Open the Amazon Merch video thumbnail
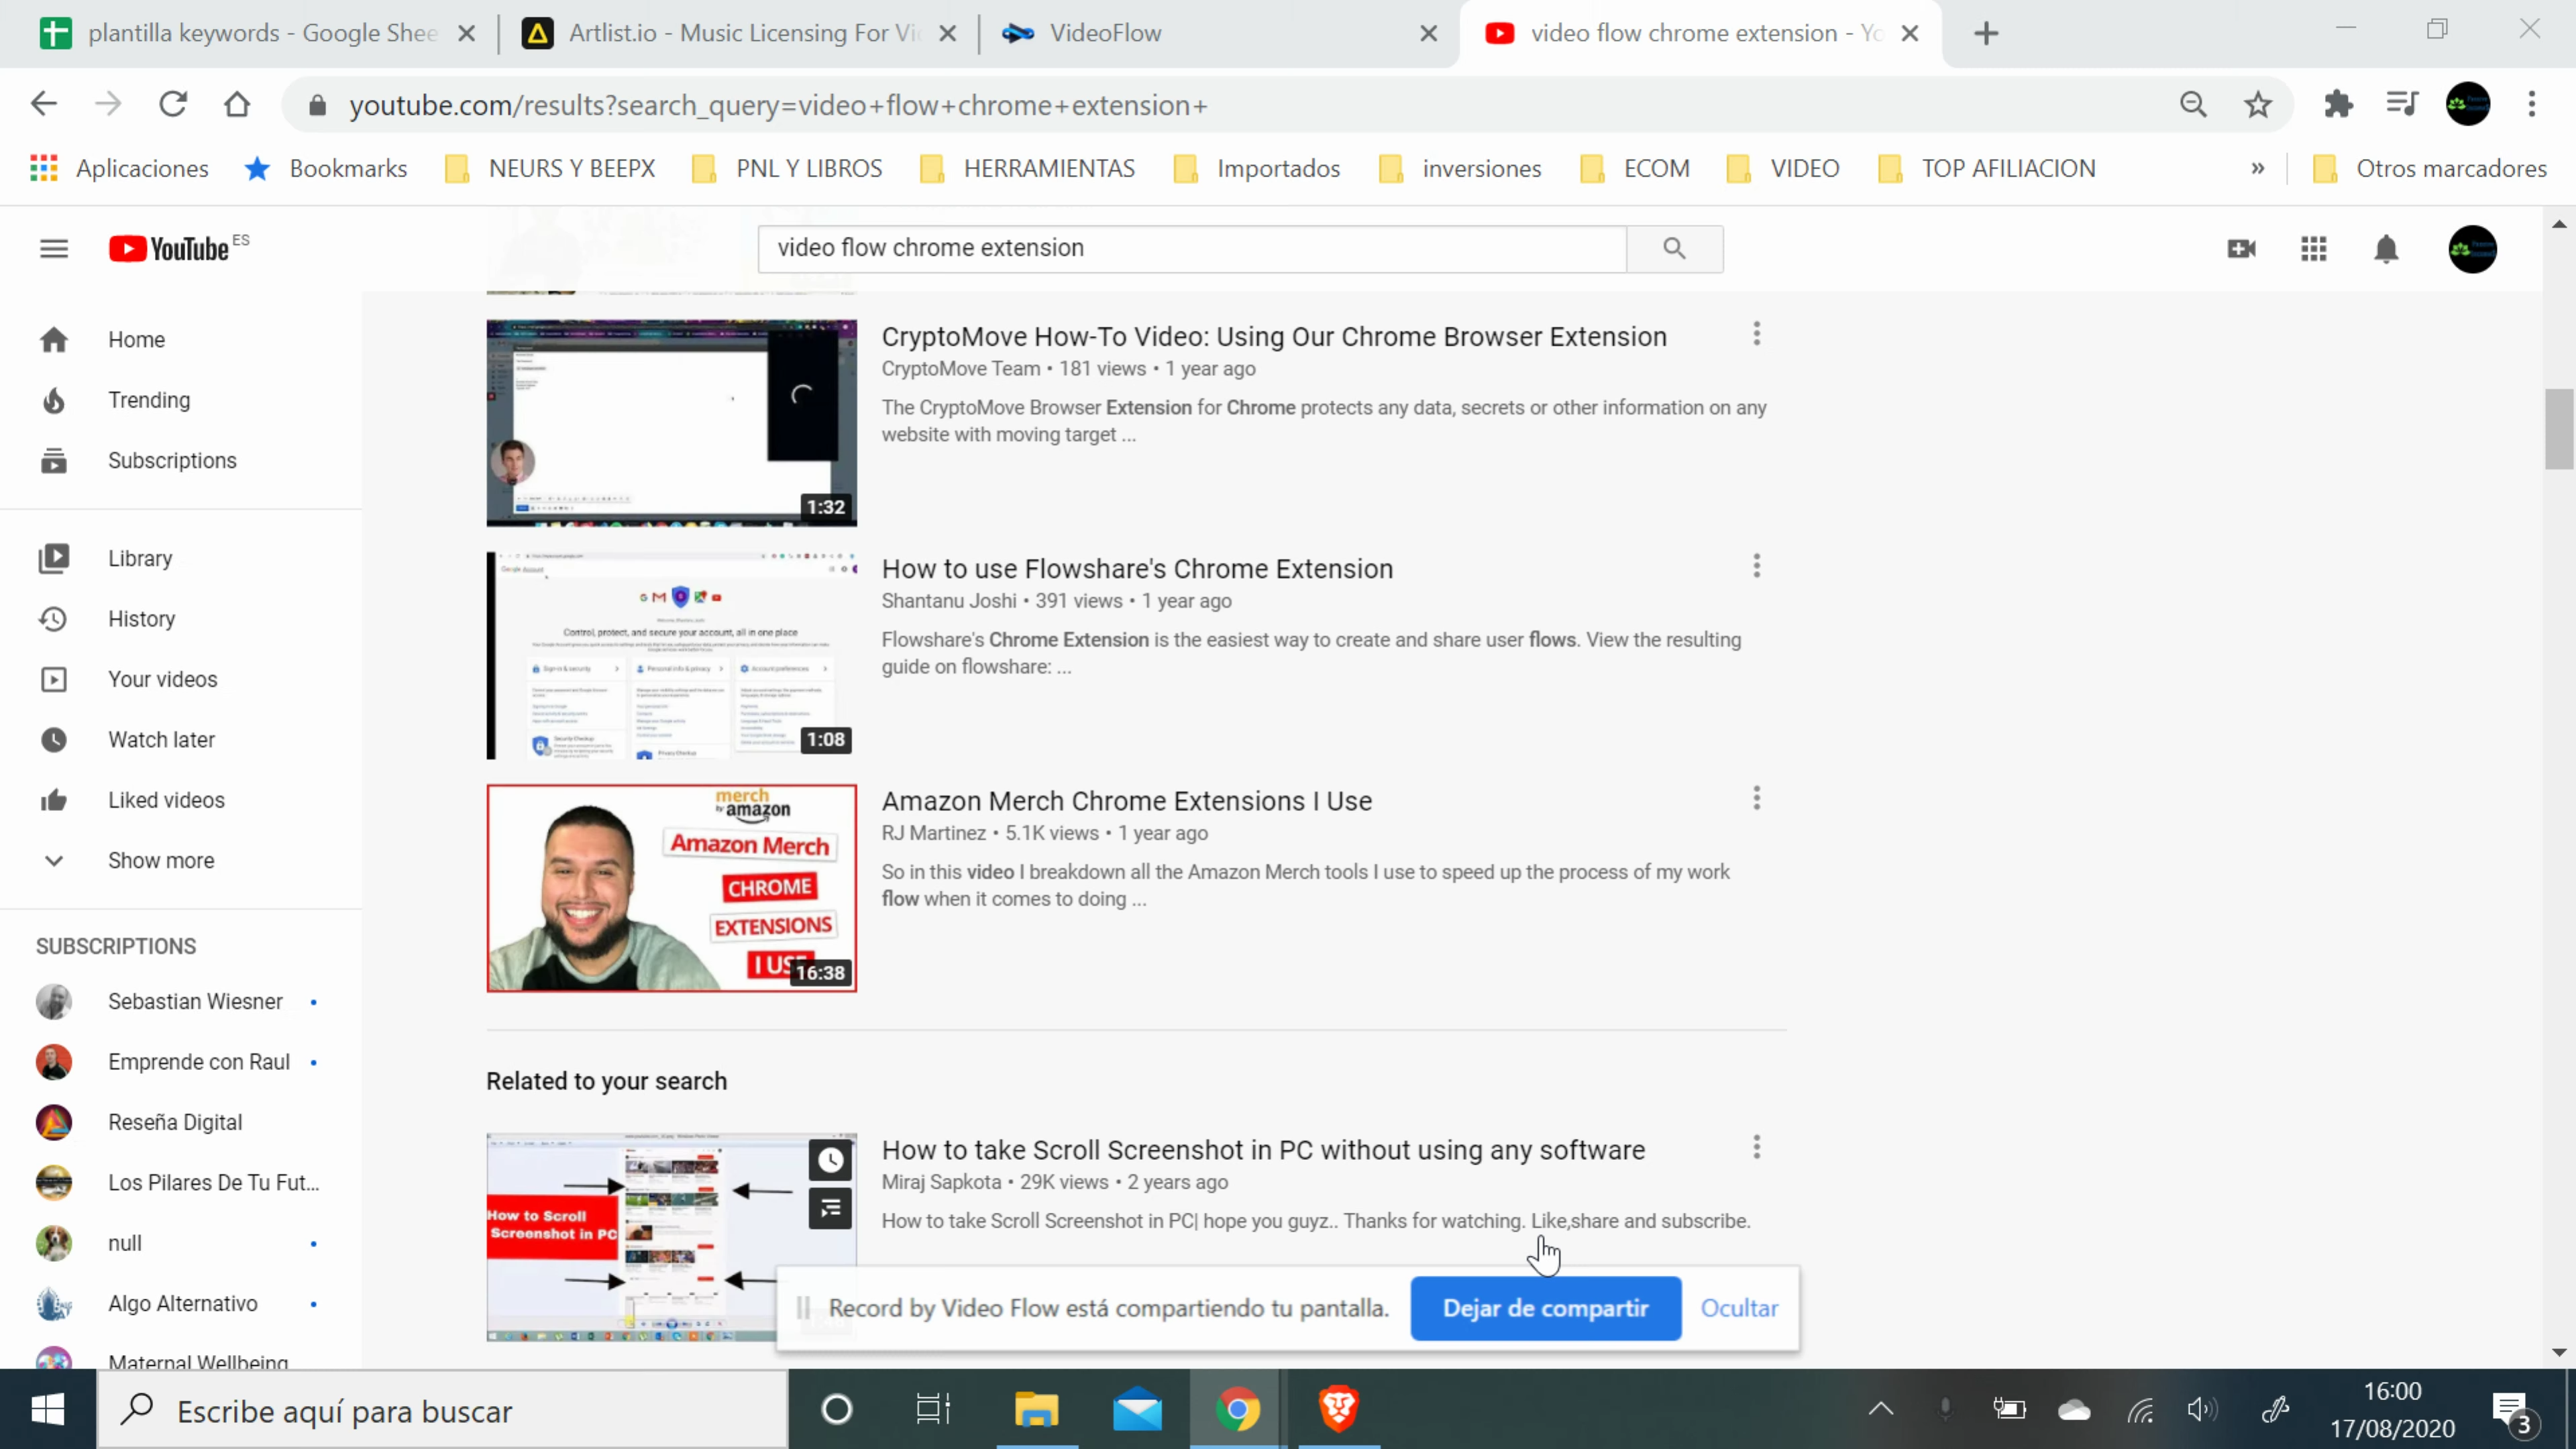 click(x=671, y=888)
